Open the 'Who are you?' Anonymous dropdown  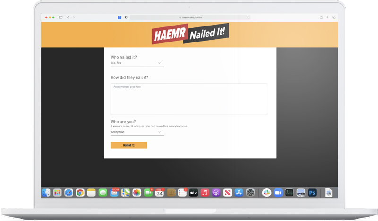click(x=137, y=132)
